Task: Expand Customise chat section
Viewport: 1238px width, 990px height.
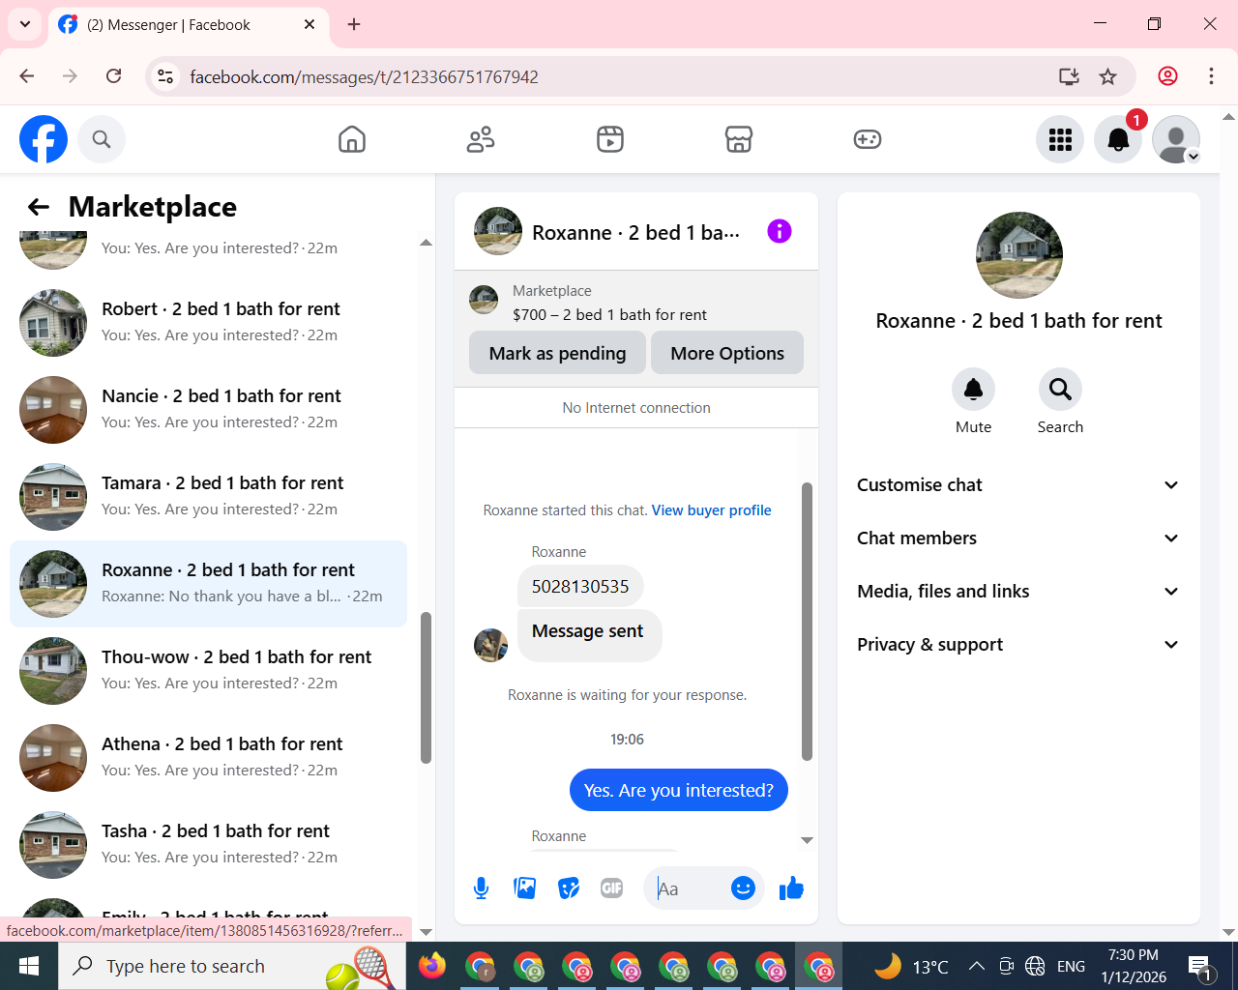Action: [x=1018, y=485]
